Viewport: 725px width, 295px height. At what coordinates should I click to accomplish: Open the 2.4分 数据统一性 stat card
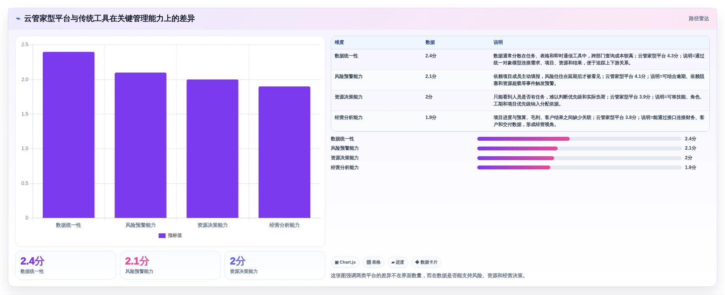pos(66,265)
